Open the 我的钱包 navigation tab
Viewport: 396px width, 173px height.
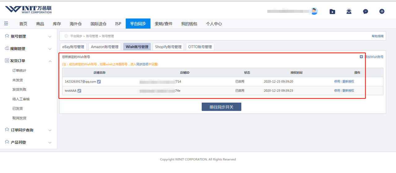[x=189, y=24]
